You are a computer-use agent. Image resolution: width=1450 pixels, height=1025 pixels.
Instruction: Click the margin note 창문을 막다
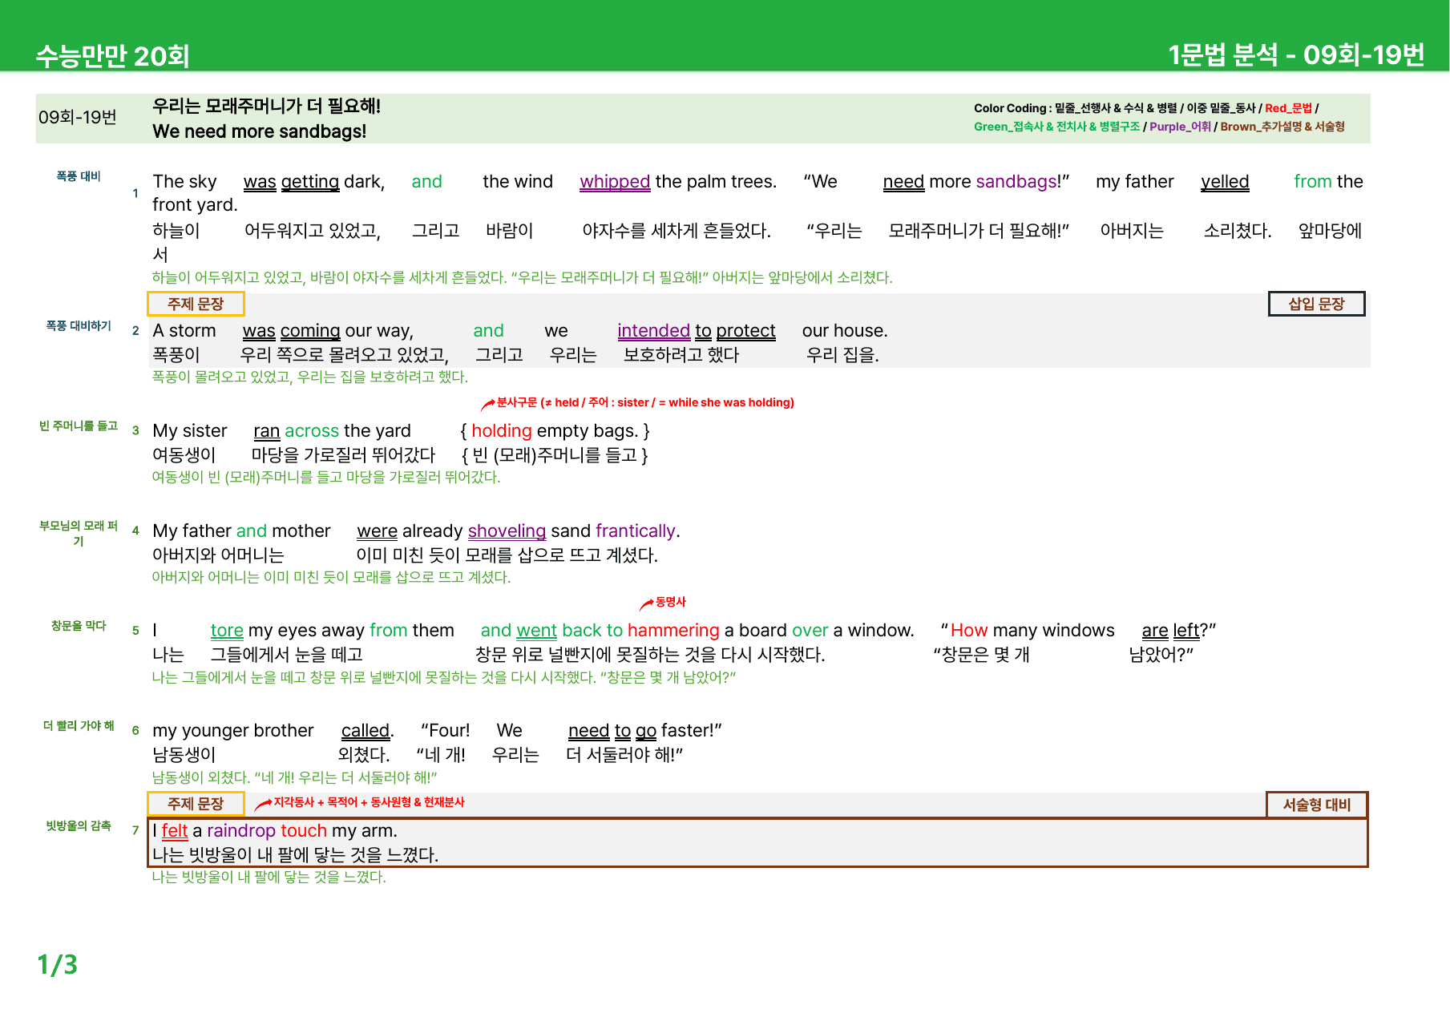click(79, 626)
